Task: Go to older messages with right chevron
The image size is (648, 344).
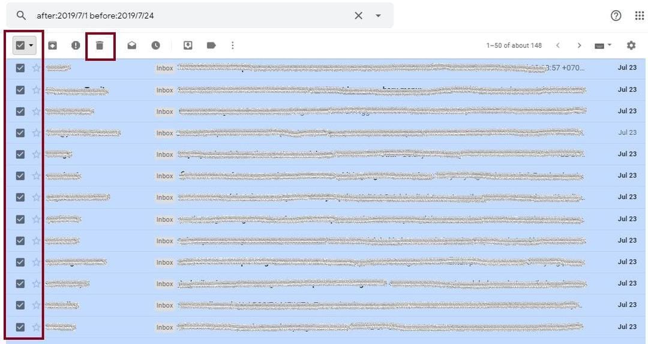Action: (x=580, y=46)
